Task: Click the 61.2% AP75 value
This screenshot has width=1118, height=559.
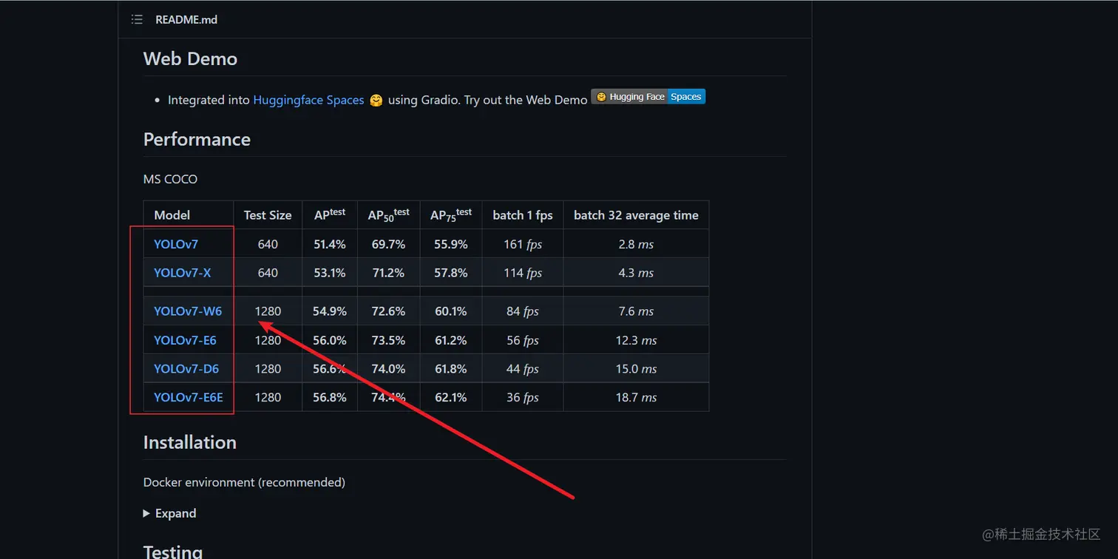Action: point(451,340)
